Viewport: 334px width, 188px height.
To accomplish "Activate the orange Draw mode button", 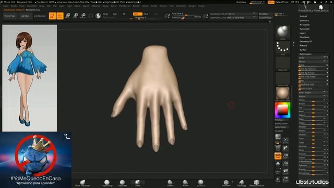I will pyautogui.click(x=60, y=16).
